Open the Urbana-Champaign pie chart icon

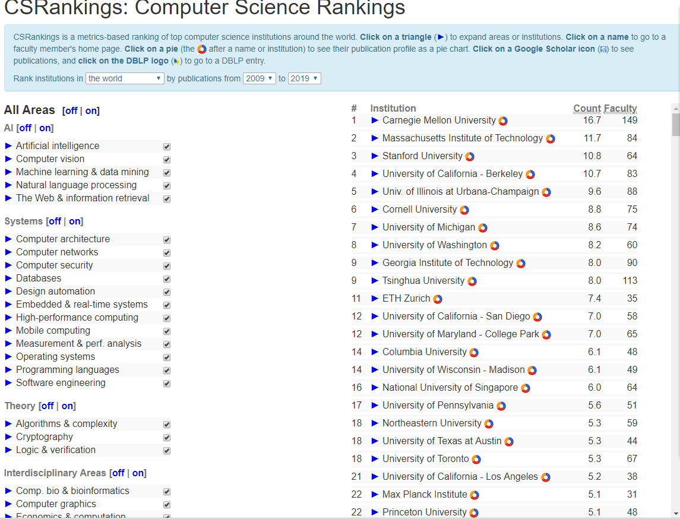(546, 192)
